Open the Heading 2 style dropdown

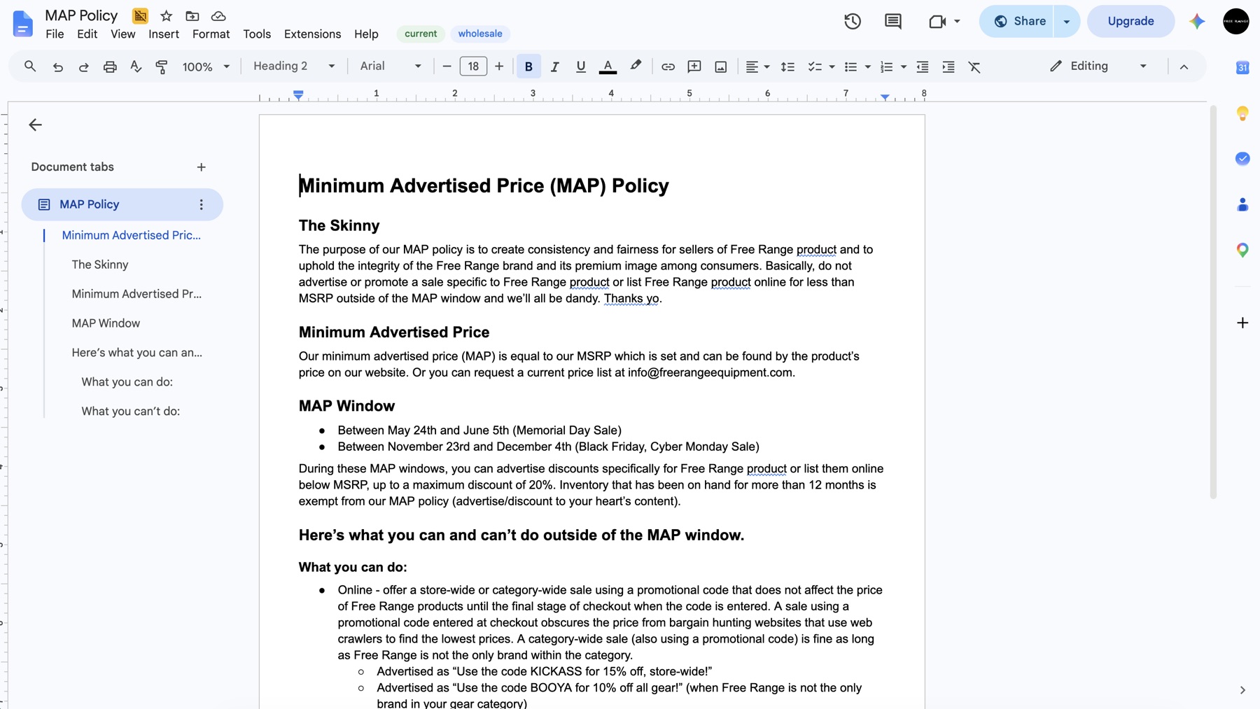click(294, 66)
